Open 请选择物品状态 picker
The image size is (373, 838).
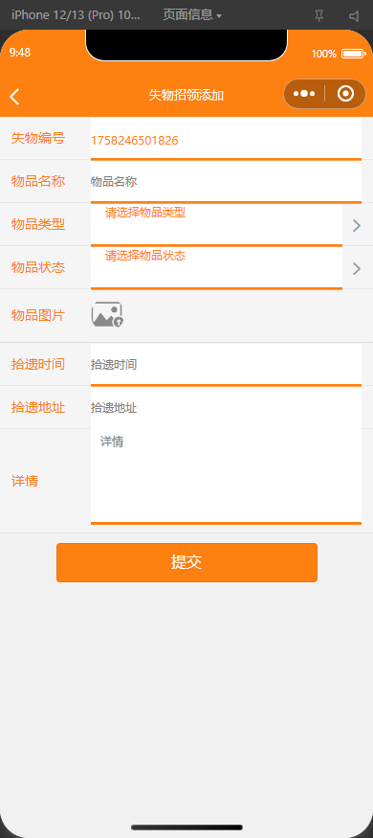point(216,267)
